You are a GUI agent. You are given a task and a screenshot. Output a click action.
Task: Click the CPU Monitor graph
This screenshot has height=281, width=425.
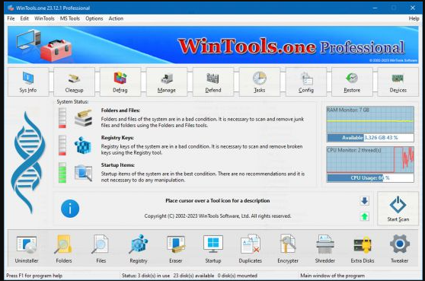point(370,160)
